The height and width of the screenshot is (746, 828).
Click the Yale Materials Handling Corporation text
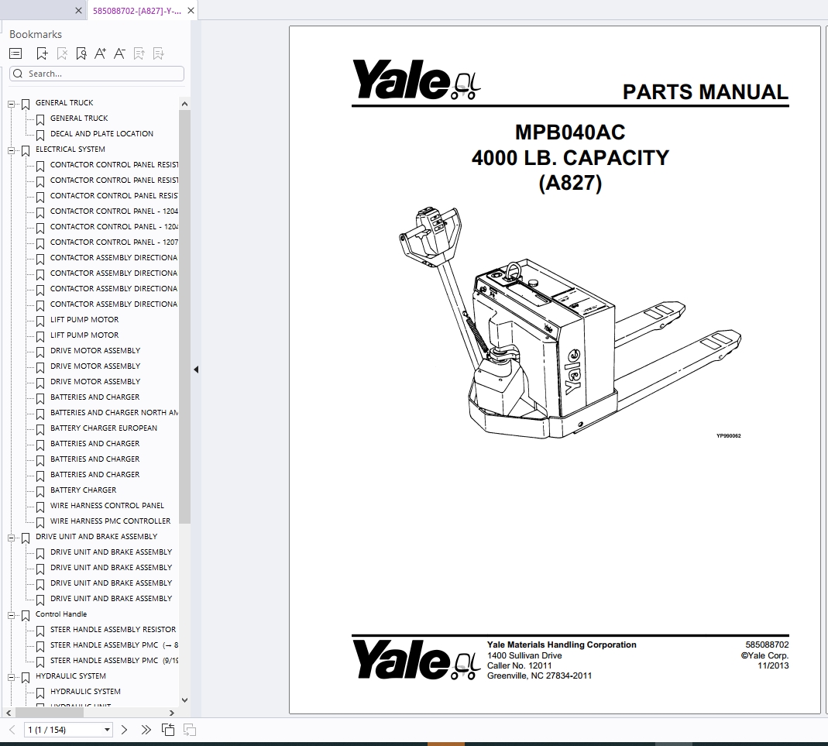click(562, 645)
